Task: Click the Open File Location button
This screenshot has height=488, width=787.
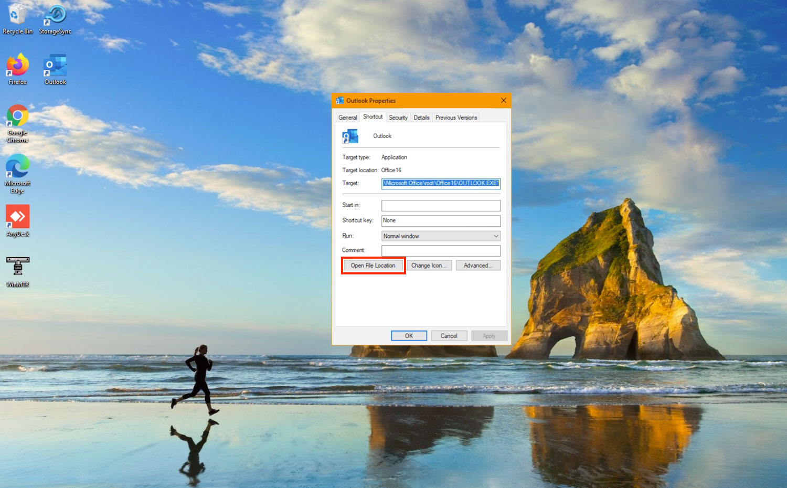Action: click(373, 266)
